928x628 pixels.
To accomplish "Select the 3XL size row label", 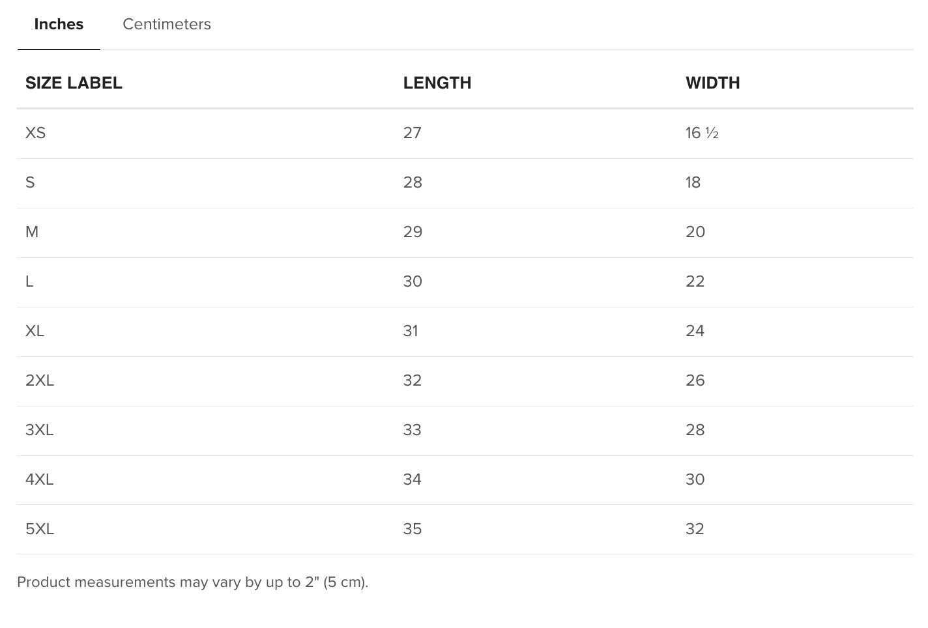I will pos(40,430).
